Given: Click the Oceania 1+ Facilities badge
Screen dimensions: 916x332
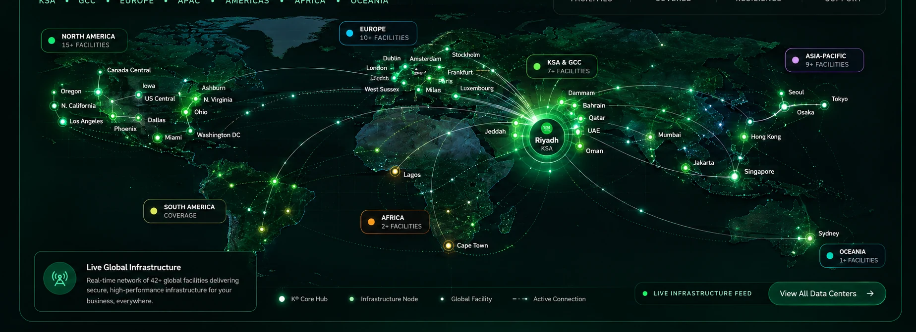Looking at the screenshot, I should click(852, 256).
